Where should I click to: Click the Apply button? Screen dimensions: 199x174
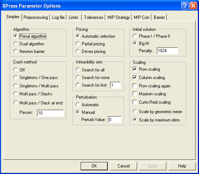[x=153, y=166]
